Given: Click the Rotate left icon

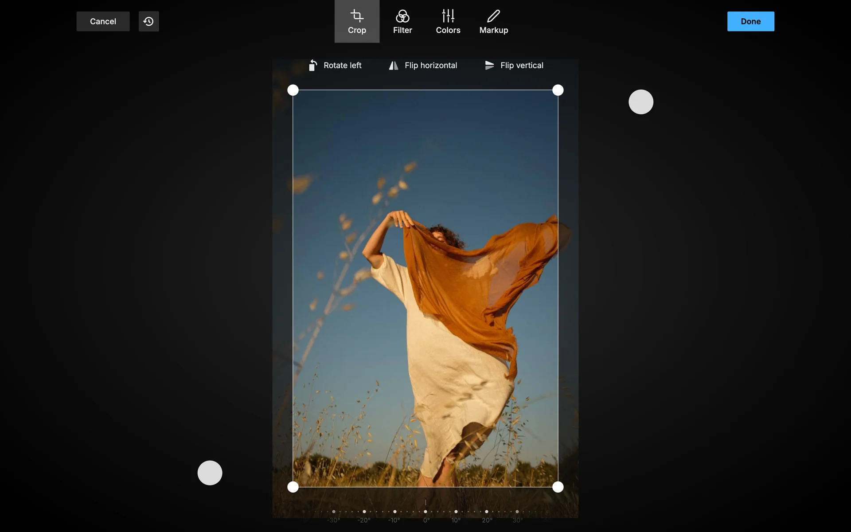Looking at the screenshot, I should (313, 65).
